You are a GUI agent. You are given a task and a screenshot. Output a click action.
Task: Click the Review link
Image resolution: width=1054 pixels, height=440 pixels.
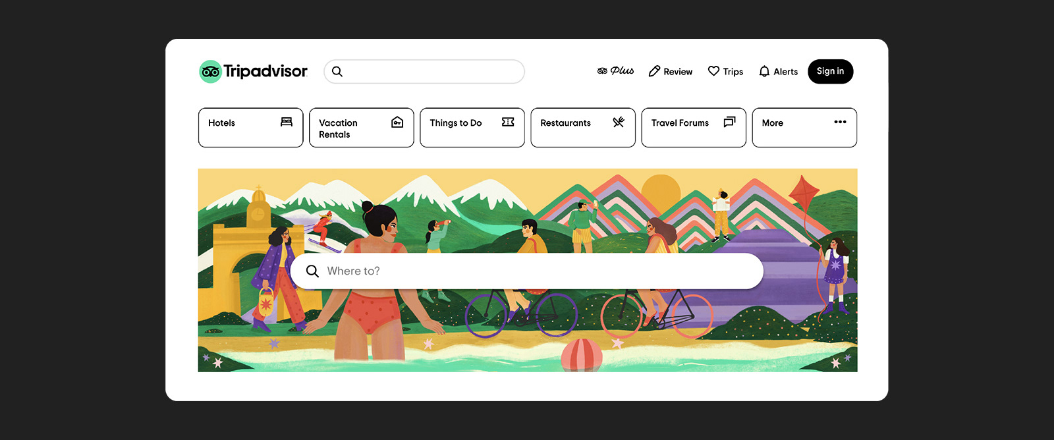[x=671, y=71]
